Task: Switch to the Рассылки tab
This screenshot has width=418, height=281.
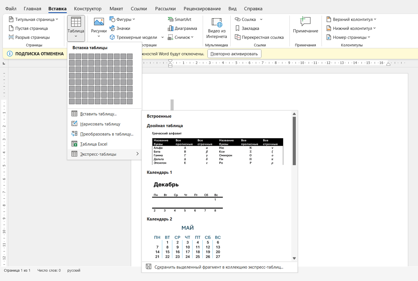Action: pyautogui.click(x=165, y=9)
